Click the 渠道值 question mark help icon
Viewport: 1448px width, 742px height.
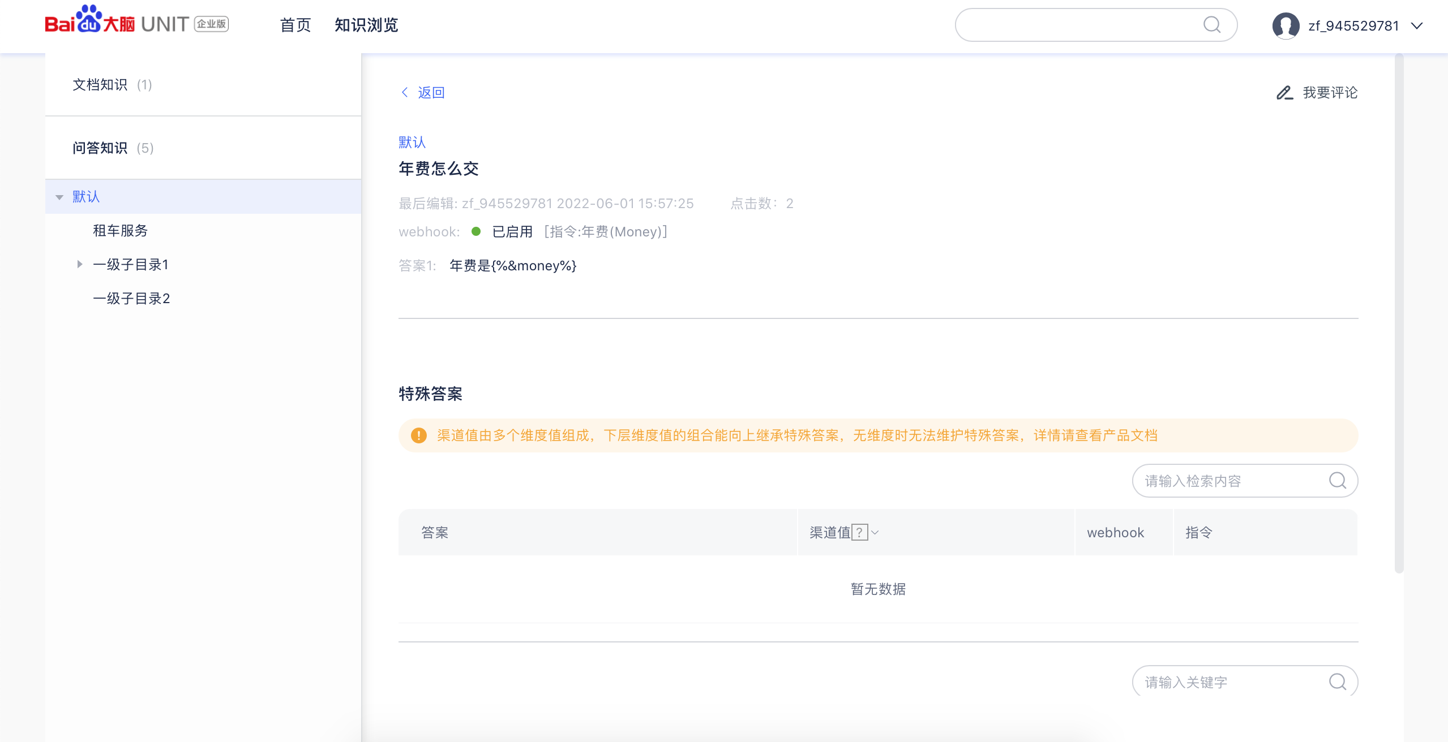859,532
